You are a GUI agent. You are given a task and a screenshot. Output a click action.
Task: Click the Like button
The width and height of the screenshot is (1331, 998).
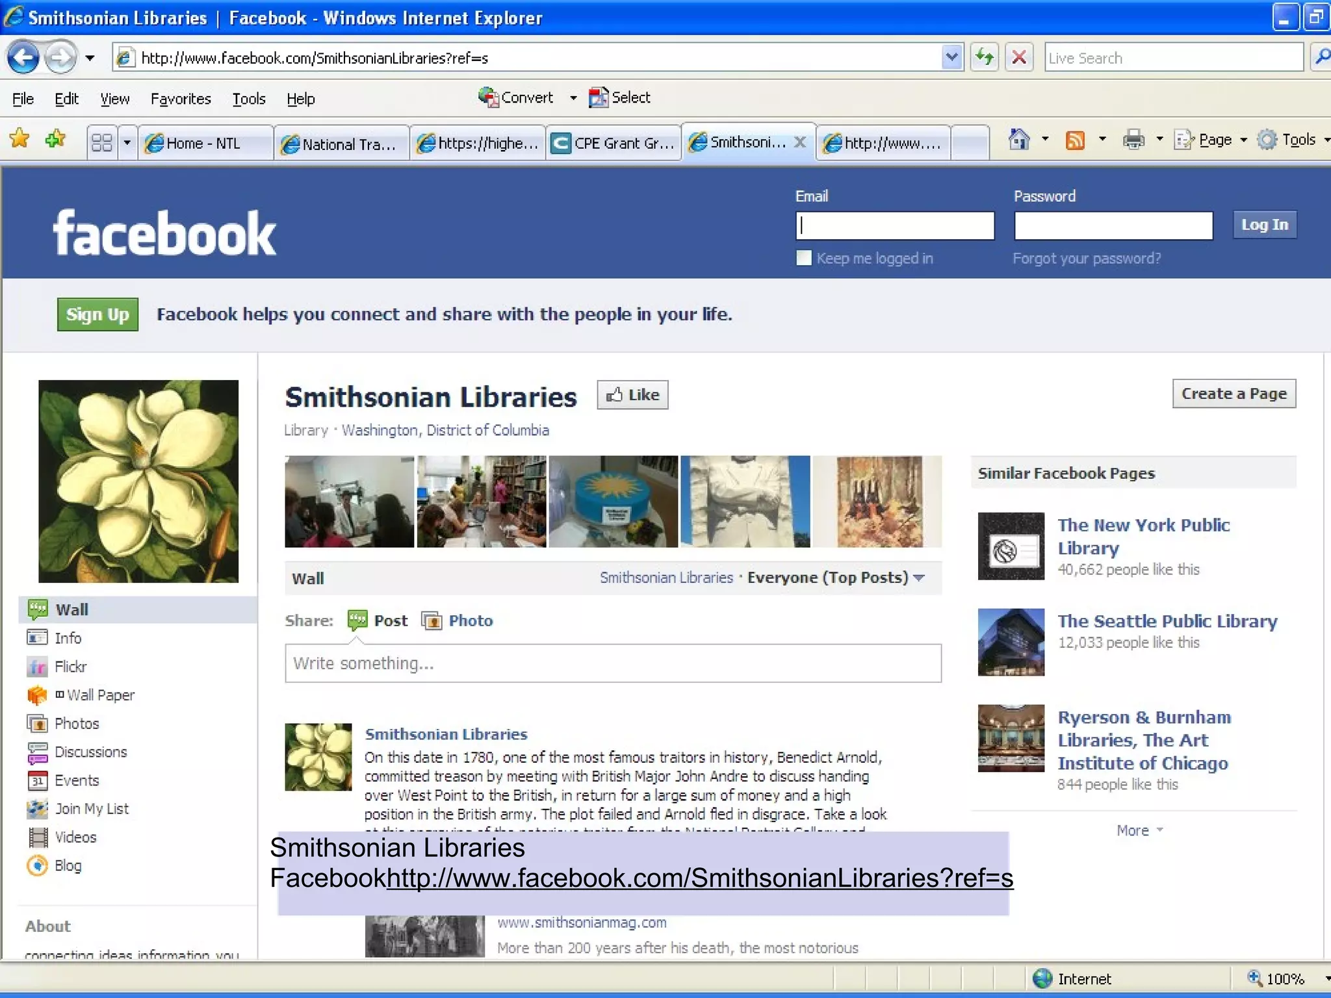click(x=632, y=395)
